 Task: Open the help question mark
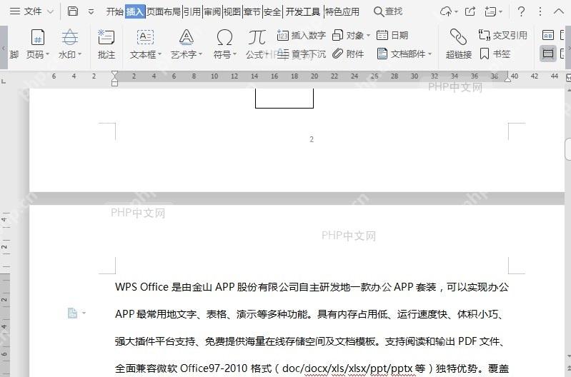[x=521, y=11]
